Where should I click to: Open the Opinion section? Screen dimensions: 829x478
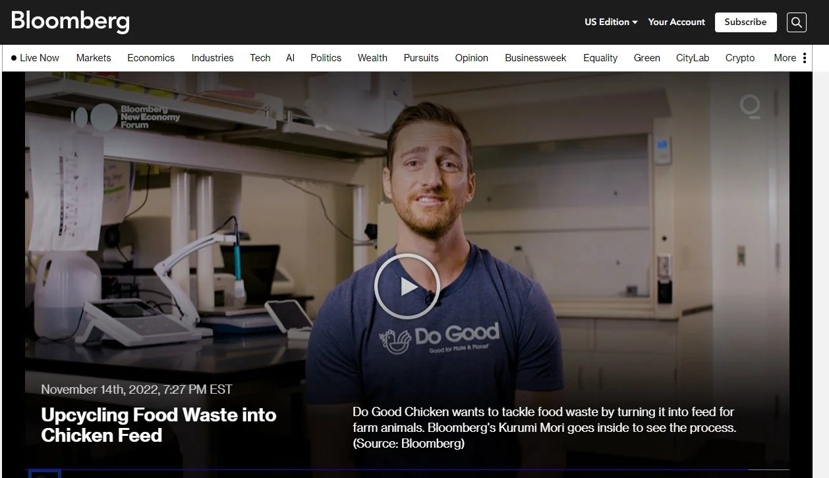point(472,58)
